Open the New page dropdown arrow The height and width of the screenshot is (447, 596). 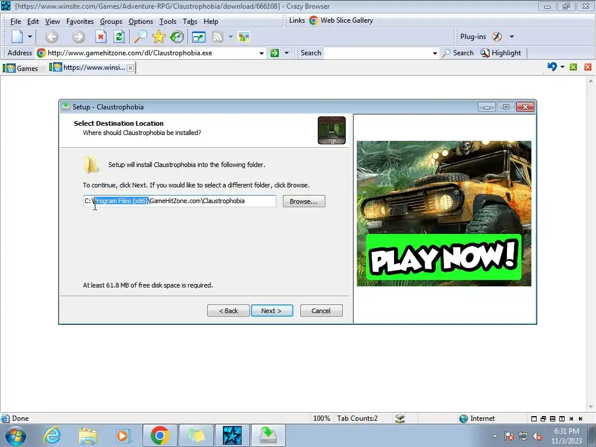[30, 37]
